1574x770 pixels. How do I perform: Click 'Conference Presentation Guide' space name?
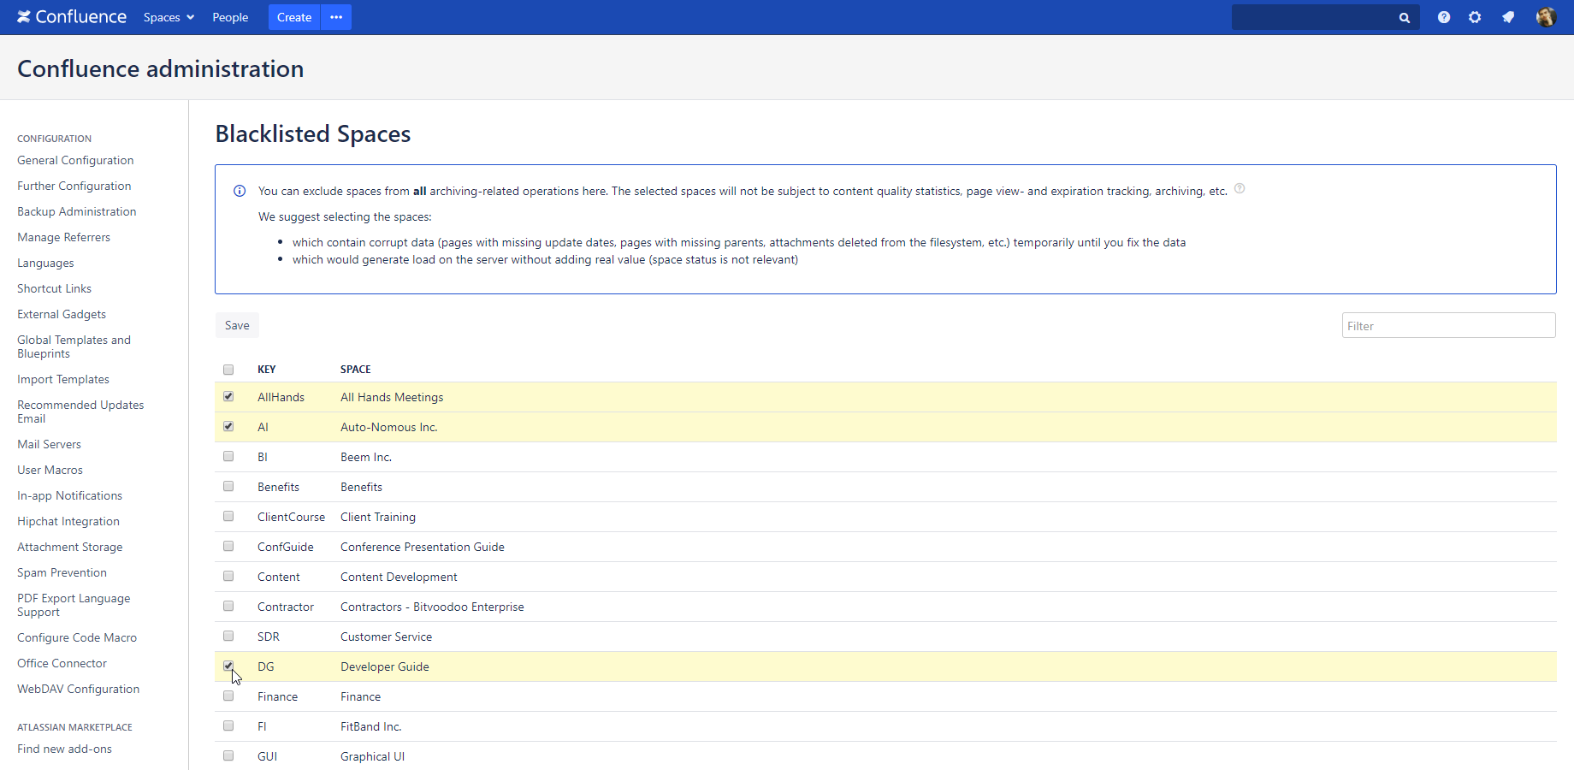click(423, 547)
